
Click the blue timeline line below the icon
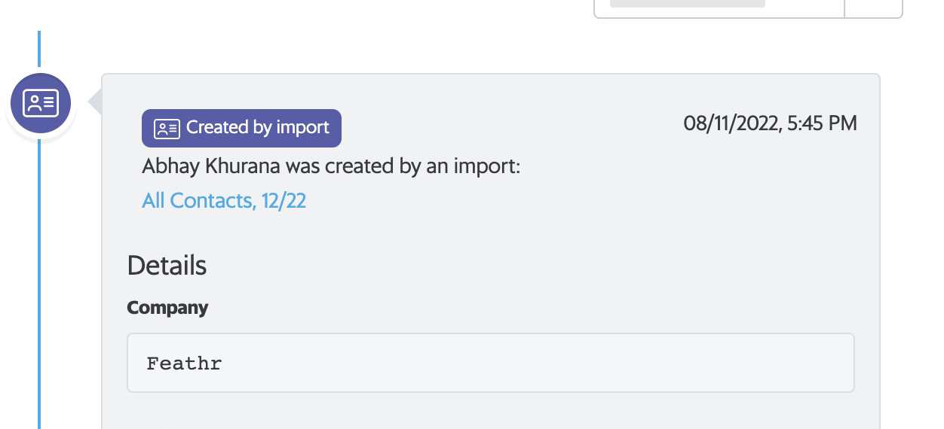39,286
